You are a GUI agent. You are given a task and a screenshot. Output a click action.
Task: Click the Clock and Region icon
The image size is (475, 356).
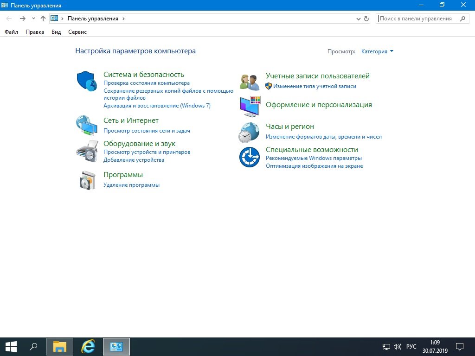pos(249,132)
